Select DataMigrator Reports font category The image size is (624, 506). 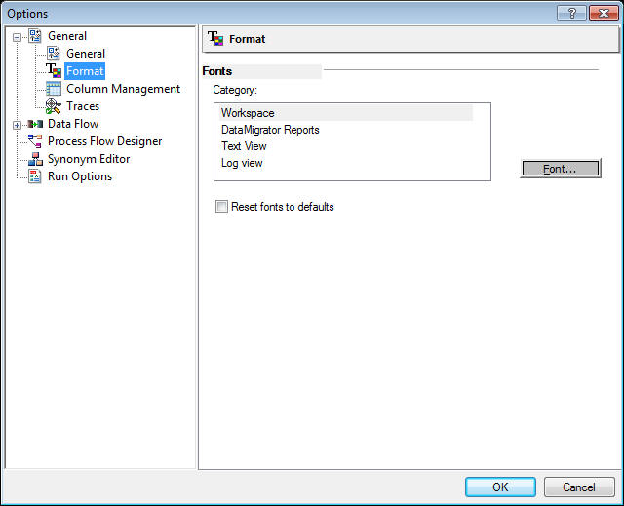[x=270, y=130]
